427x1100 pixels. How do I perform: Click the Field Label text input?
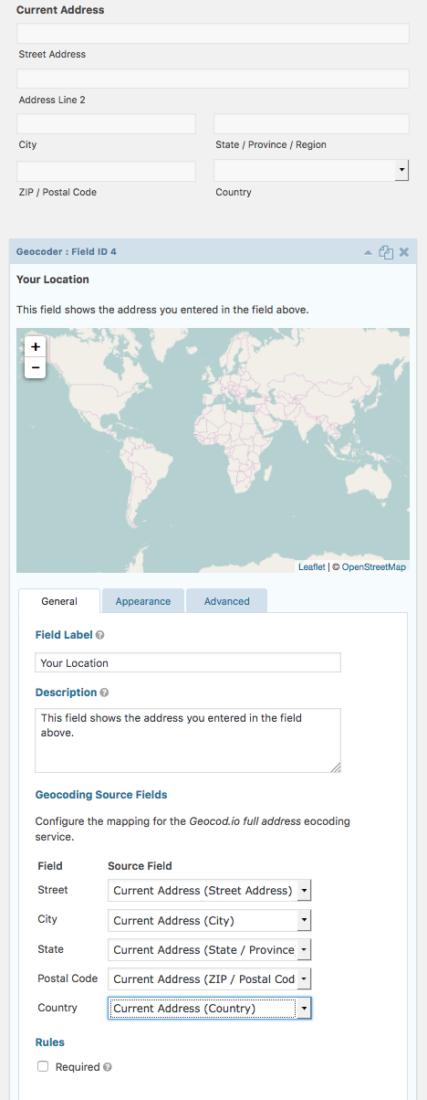[x=188, y=662]
